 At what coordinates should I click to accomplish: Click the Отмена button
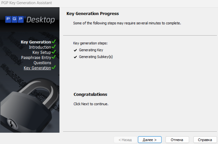177,140
